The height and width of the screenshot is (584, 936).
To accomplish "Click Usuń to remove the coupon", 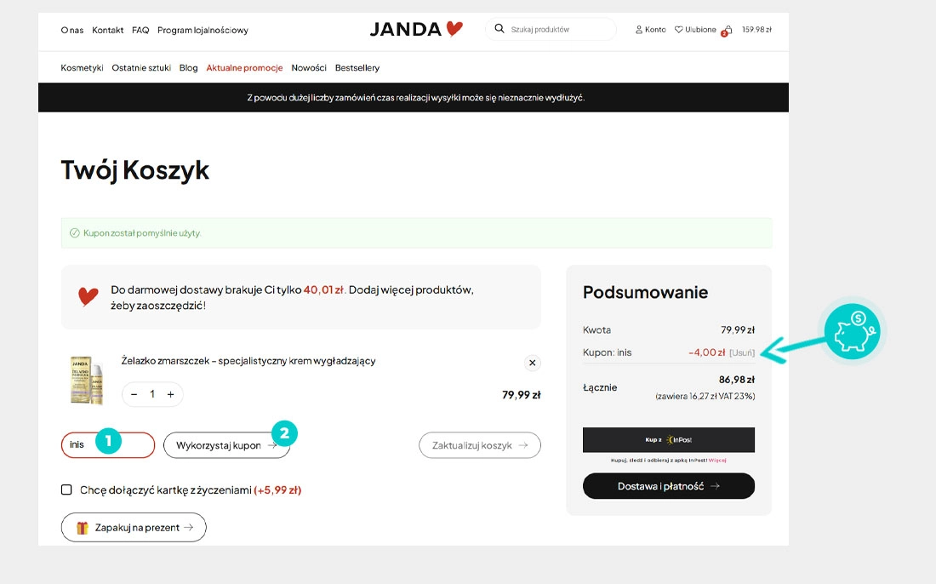I will coord(742,353).
